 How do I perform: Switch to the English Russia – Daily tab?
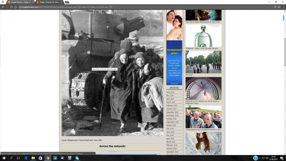pos(20,2)
